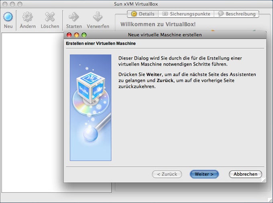The width and height of the screenshot is (273, 203).
Task: Click the Starten arrow icon
Action: pyautogui.click(x=74, y=17)
